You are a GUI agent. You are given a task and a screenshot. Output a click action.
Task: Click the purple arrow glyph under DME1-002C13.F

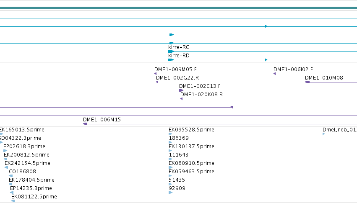click(x=181, y=90)
